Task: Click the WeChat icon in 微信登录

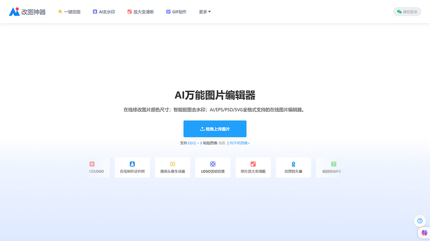Action: tap(399, 11)
